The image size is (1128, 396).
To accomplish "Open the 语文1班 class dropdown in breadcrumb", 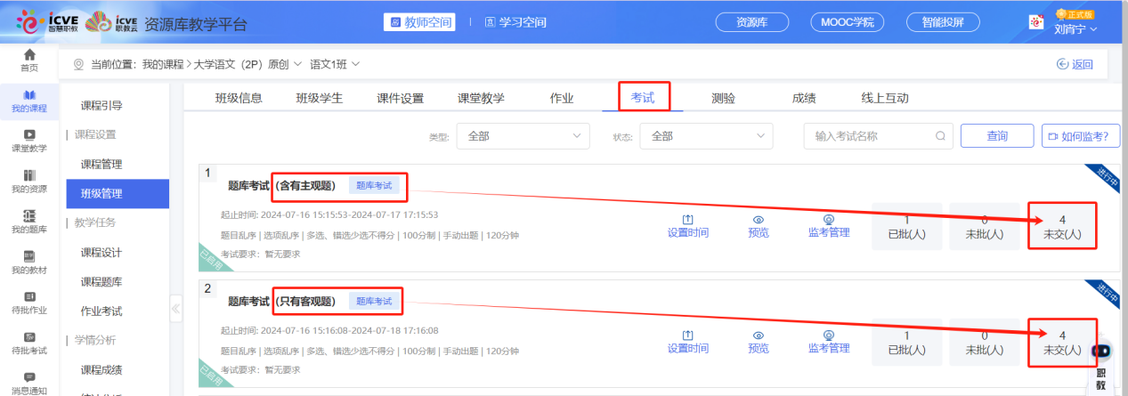I will (x=335, y=64).
